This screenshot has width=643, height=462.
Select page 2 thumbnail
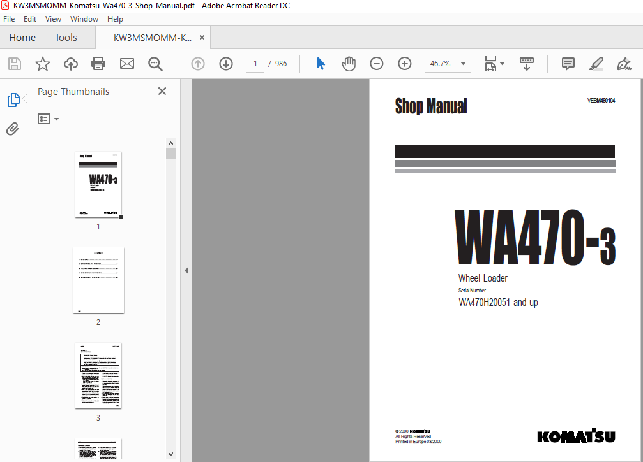tap(98, 280)
